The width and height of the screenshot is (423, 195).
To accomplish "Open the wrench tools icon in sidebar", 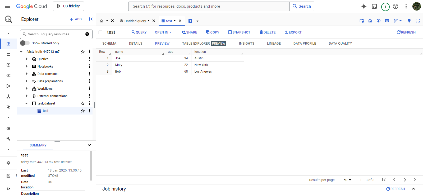I will [x=8, y=139].
